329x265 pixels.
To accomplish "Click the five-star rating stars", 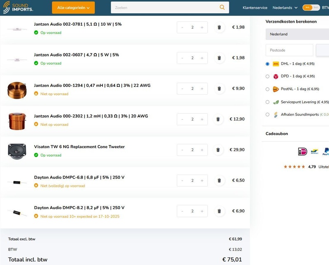I will [x=294, y=167].
